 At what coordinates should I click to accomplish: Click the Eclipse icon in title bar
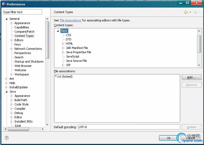coord(4,4)
